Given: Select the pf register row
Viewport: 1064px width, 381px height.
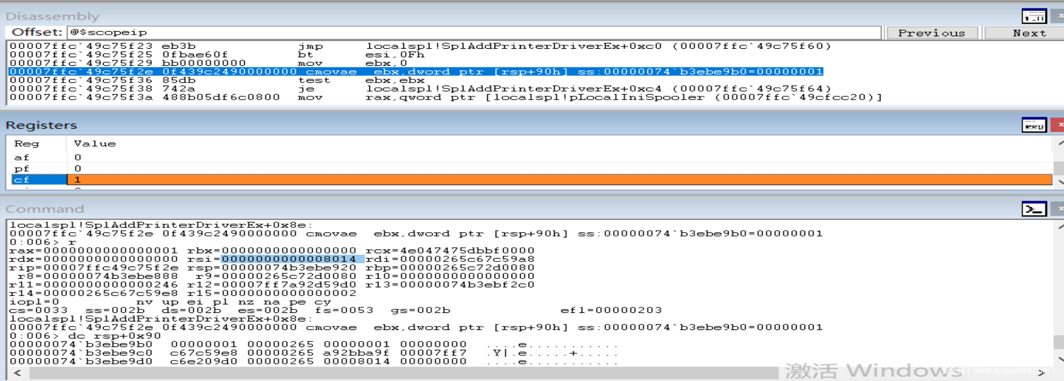Looking at the screenshot, I should tap(530, 168).
